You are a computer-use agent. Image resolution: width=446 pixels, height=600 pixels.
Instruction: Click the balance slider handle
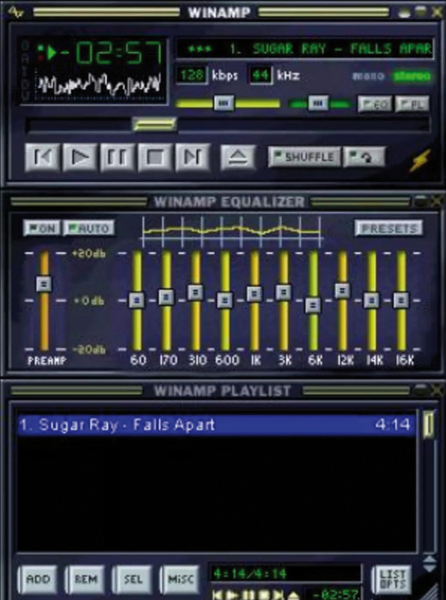(x=318, y=103)
